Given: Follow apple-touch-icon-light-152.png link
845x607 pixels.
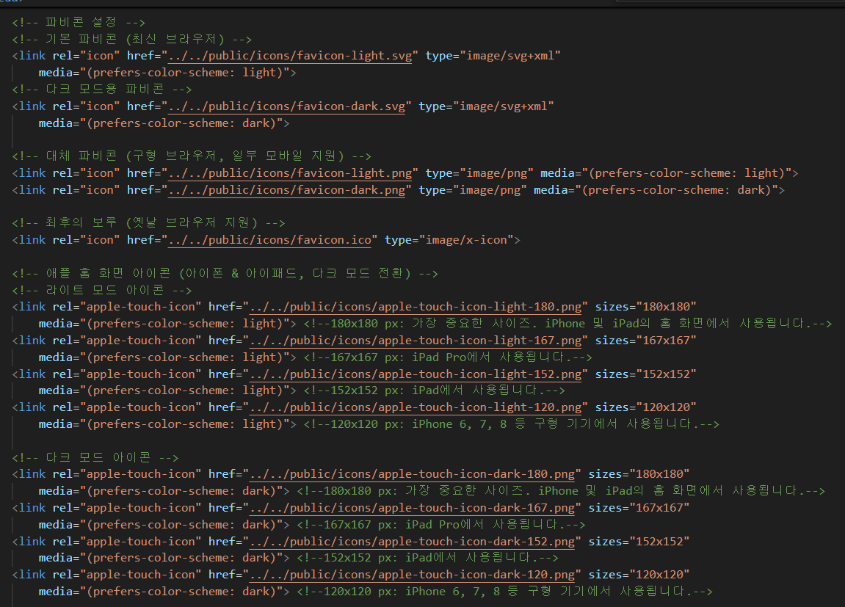Looking at the screenshot, I should pos(416,374).
